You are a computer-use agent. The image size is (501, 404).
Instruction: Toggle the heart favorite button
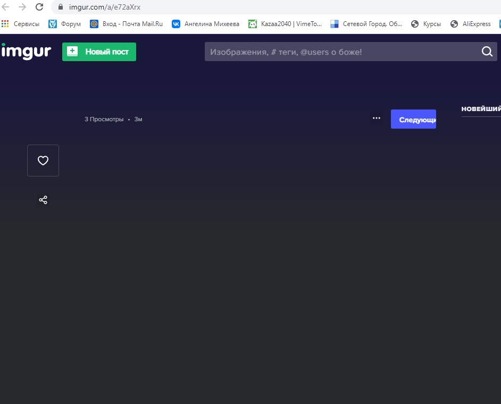[43, 161]
